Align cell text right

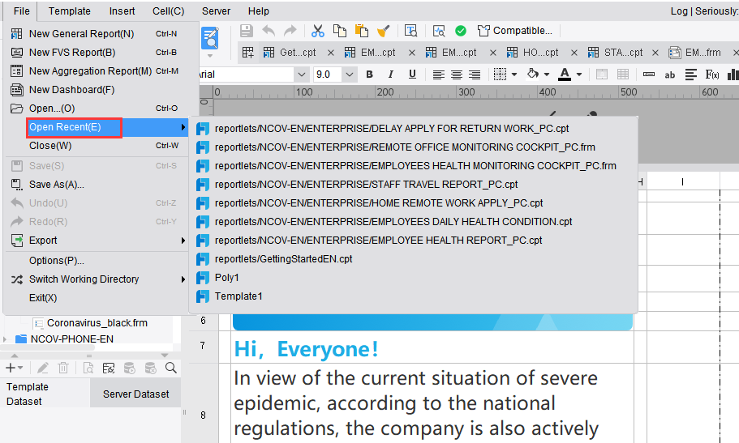(x=474, y=75)
